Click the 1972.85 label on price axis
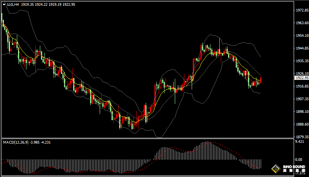 pyautogui.click(x=301, y=10)
